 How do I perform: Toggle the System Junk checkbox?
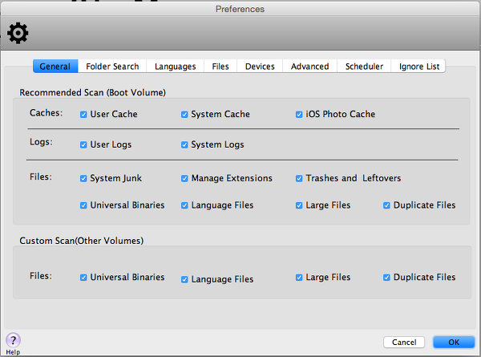click(x=83, y=178)
